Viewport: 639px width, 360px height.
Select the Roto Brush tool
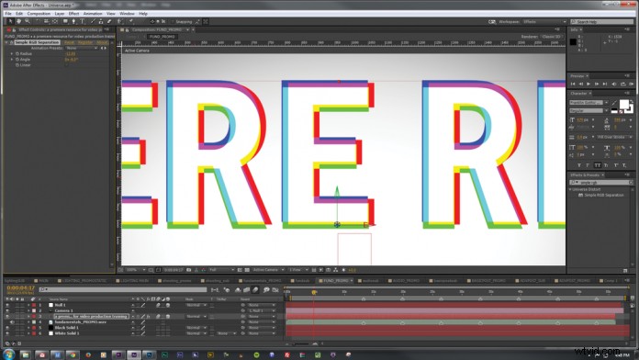pos(119,21)
